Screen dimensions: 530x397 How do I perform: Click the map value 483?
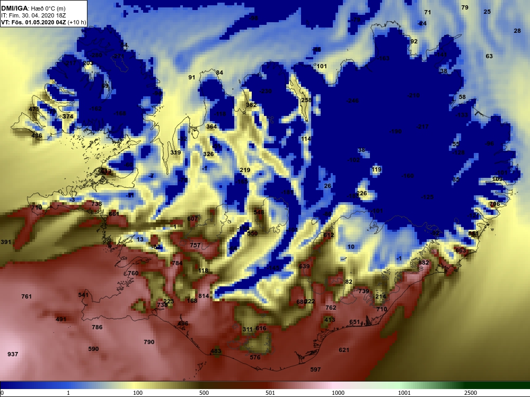(216, 351)
